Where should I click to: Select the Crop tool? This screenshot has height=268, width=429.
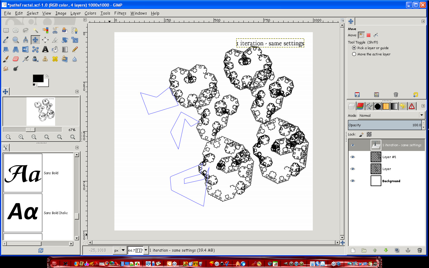tap(55, 40)
